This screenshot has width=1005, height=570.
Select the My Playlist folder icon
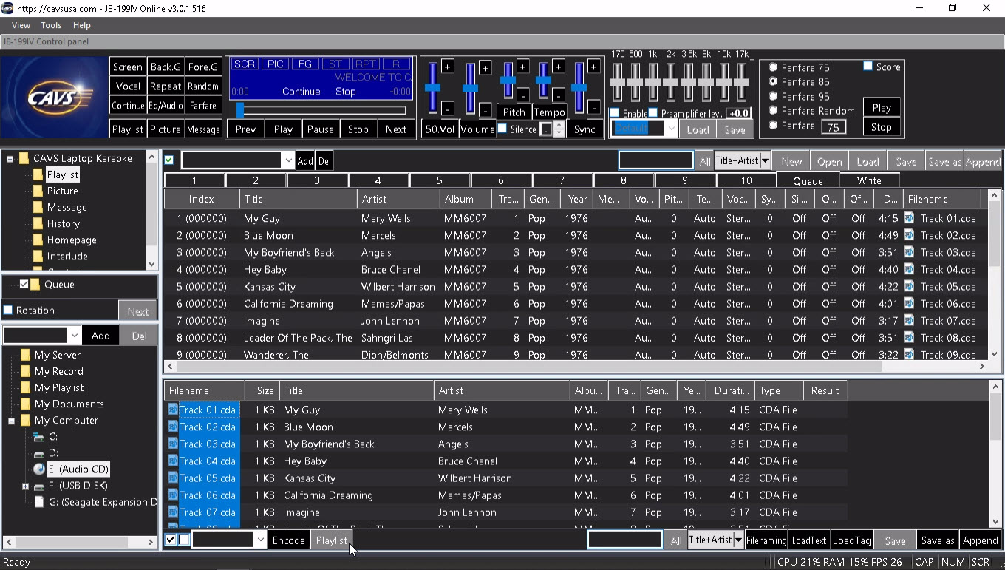tap(25, 387)
